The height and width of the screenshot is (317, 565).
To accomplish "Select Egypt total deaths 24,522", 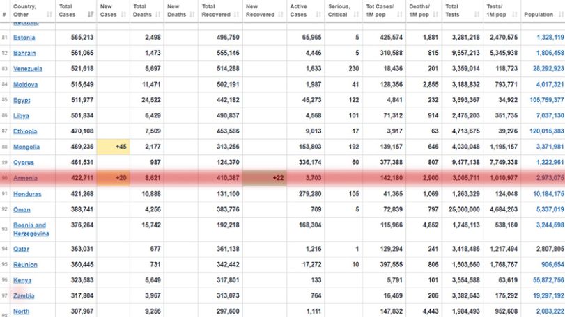I will tap(151, 100).
